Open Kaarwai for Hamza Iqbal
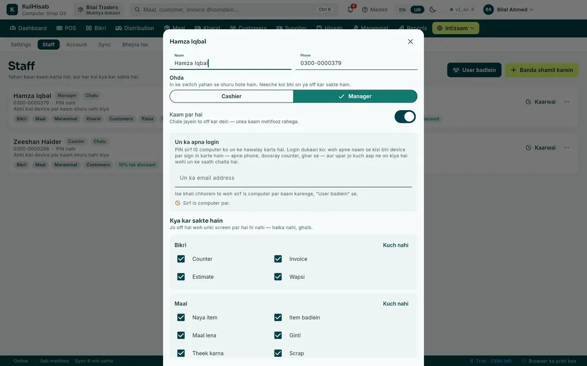 click(x=541, y=101)
